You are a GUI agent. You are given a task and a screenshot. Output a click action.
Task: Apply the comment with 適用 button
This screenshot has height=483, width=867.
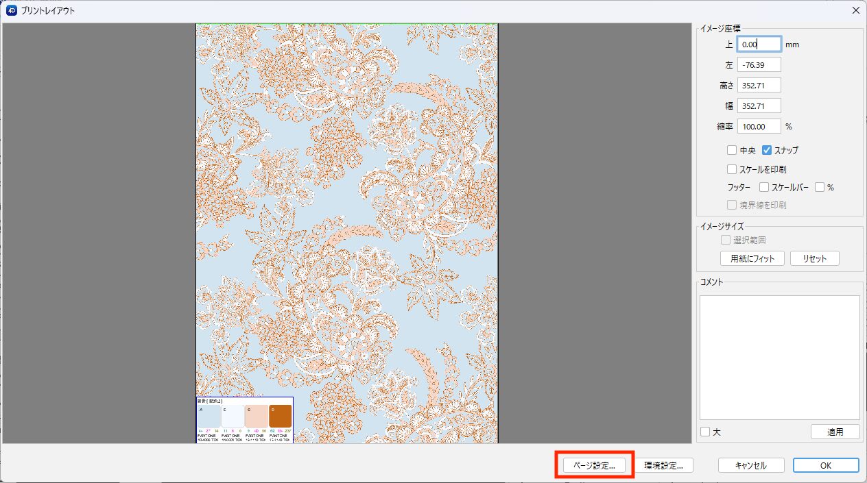tap(835, 432)
